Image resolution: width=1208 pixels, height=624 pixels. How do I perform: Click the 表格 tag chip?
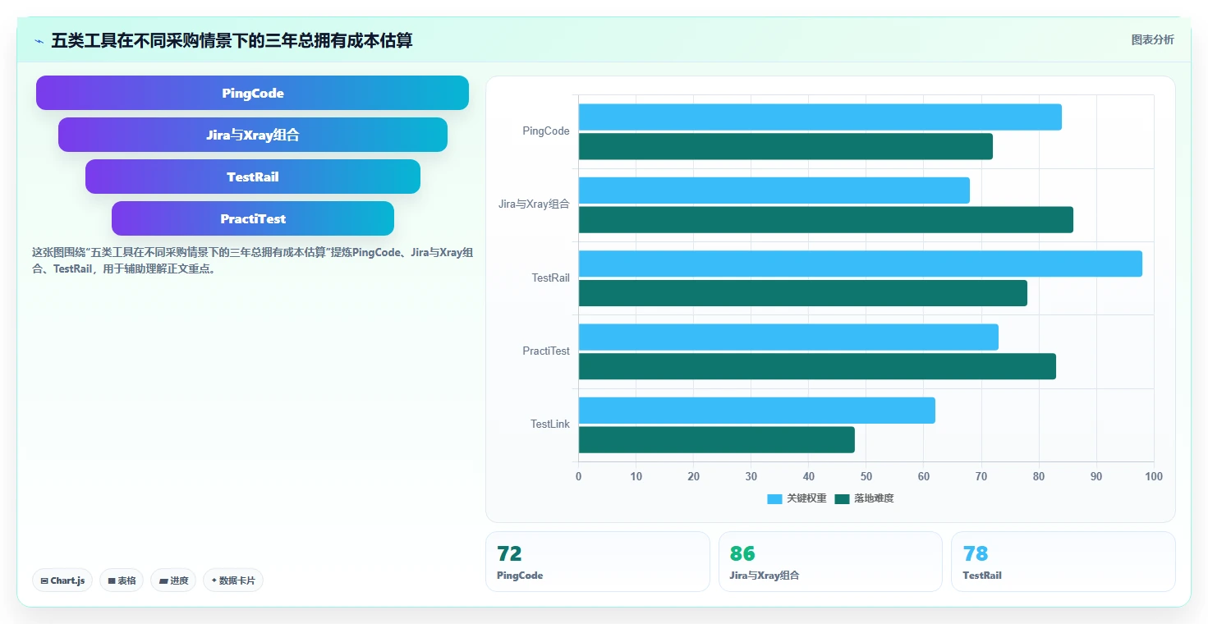tap(122, 580)
